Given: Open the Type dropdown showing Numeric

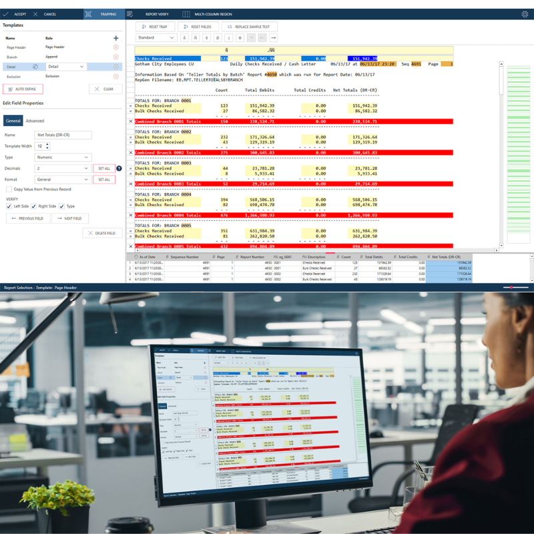Looking at the screenshot, I should click(63, 158).
